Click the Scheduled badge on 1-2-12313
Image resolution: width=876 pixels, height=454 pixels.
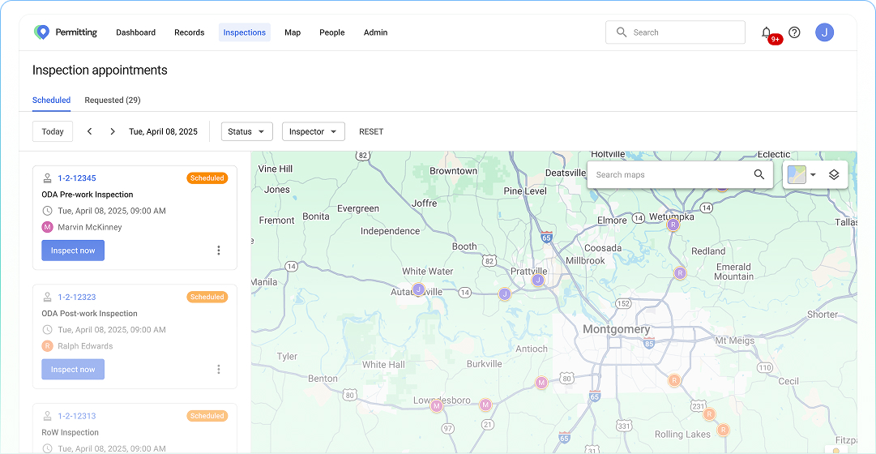pyautogui.click(x=207, y=416)
